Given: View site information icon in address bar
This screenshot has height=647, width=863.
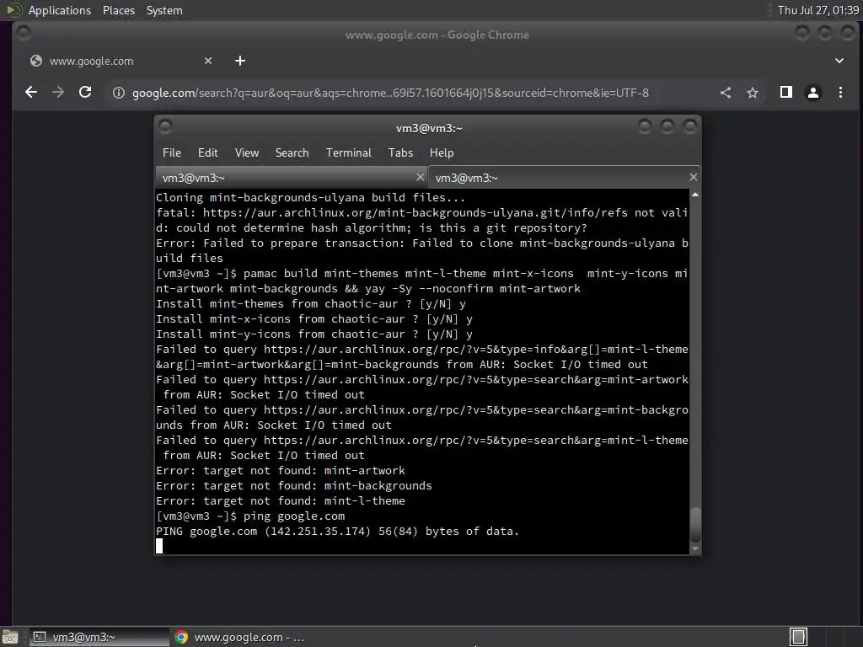Looking at the screenshot, I should pos(118,93).
